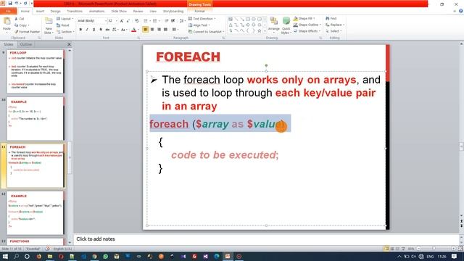
Task: Open the font name dropdown
Action: pyautogui.click(x=105, y=21)
